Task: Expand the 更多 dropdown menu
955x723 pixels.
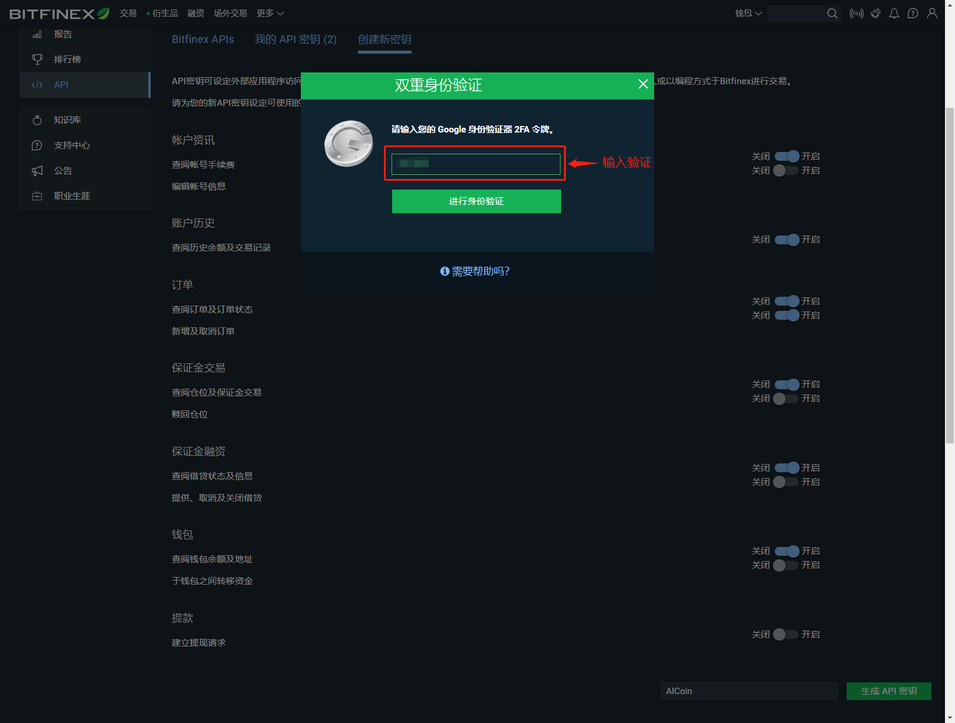Action: [270, 14]
